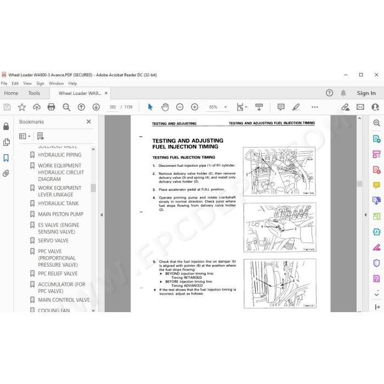Image resolution: width=384 pixels, height=384 pixels.
Task: Open SERVO VALVE bookmark
Action: coord(53,241)
